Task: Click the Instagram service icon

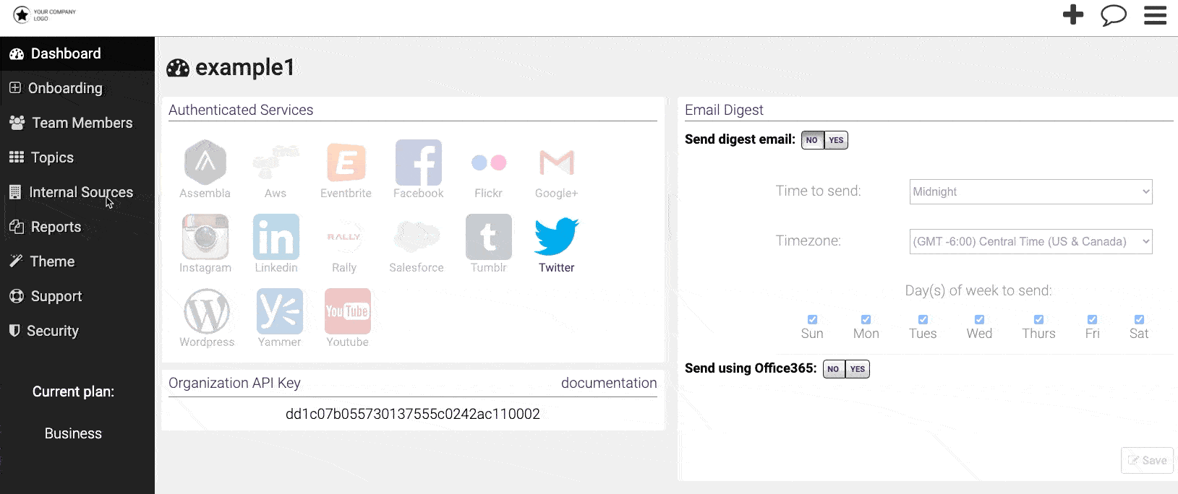Action: click(x=205, y=237)
